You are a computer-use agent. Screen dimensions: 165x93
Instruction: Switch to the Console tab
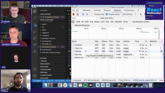click(x=97, y=10)
